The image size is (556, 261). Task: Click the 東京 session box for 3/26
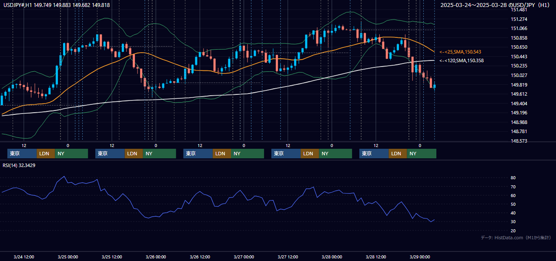[198, 154]
